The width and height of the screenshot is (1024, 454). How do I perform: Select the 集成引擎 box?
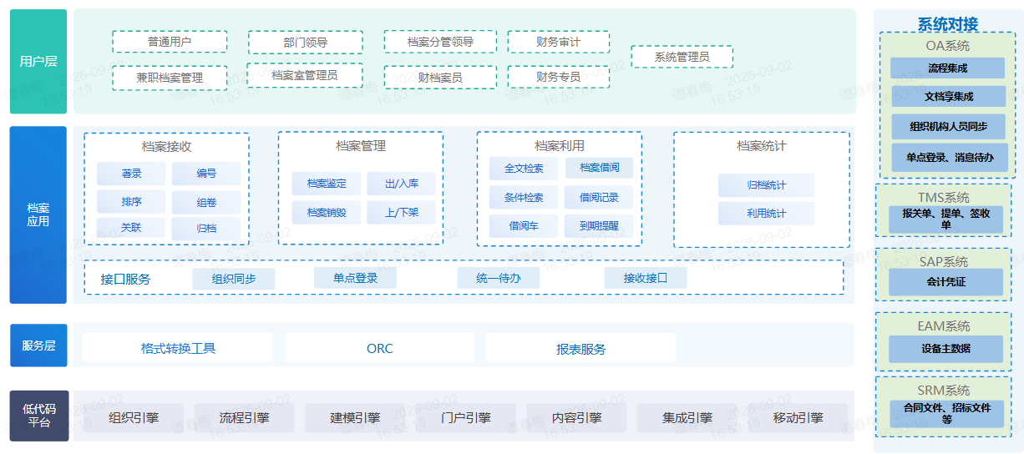(687, 418)
